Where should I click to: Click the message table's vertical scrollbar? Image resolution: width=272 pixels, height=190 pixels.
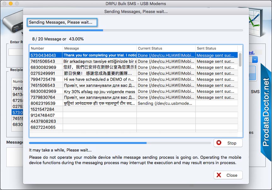[x=240, y=60]
